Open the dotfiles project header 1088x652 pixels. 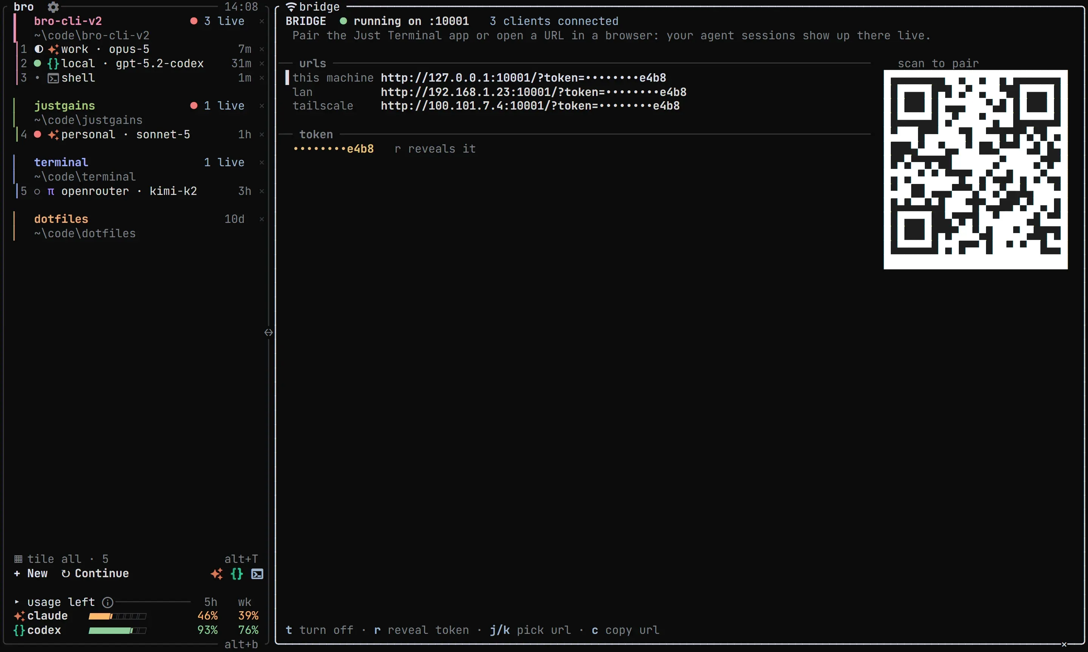(x=61, y=219)
